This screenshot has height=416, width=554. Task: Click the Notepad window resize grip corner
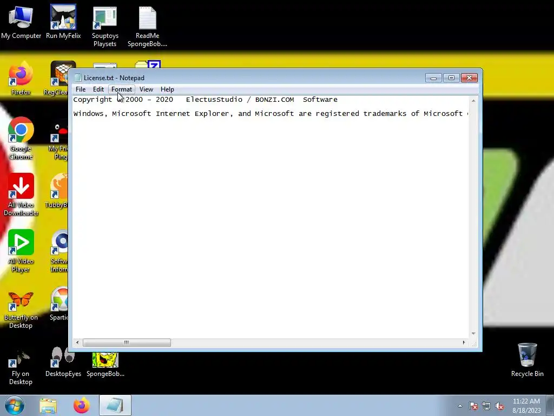point(474,343)
